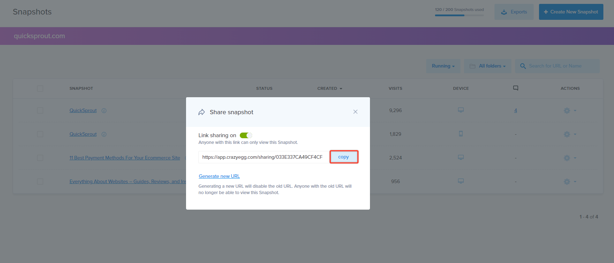Open the QuickSprout snapshot with 1,829 visits
This screenshot has height=263, width=614.
pos(83,134)
